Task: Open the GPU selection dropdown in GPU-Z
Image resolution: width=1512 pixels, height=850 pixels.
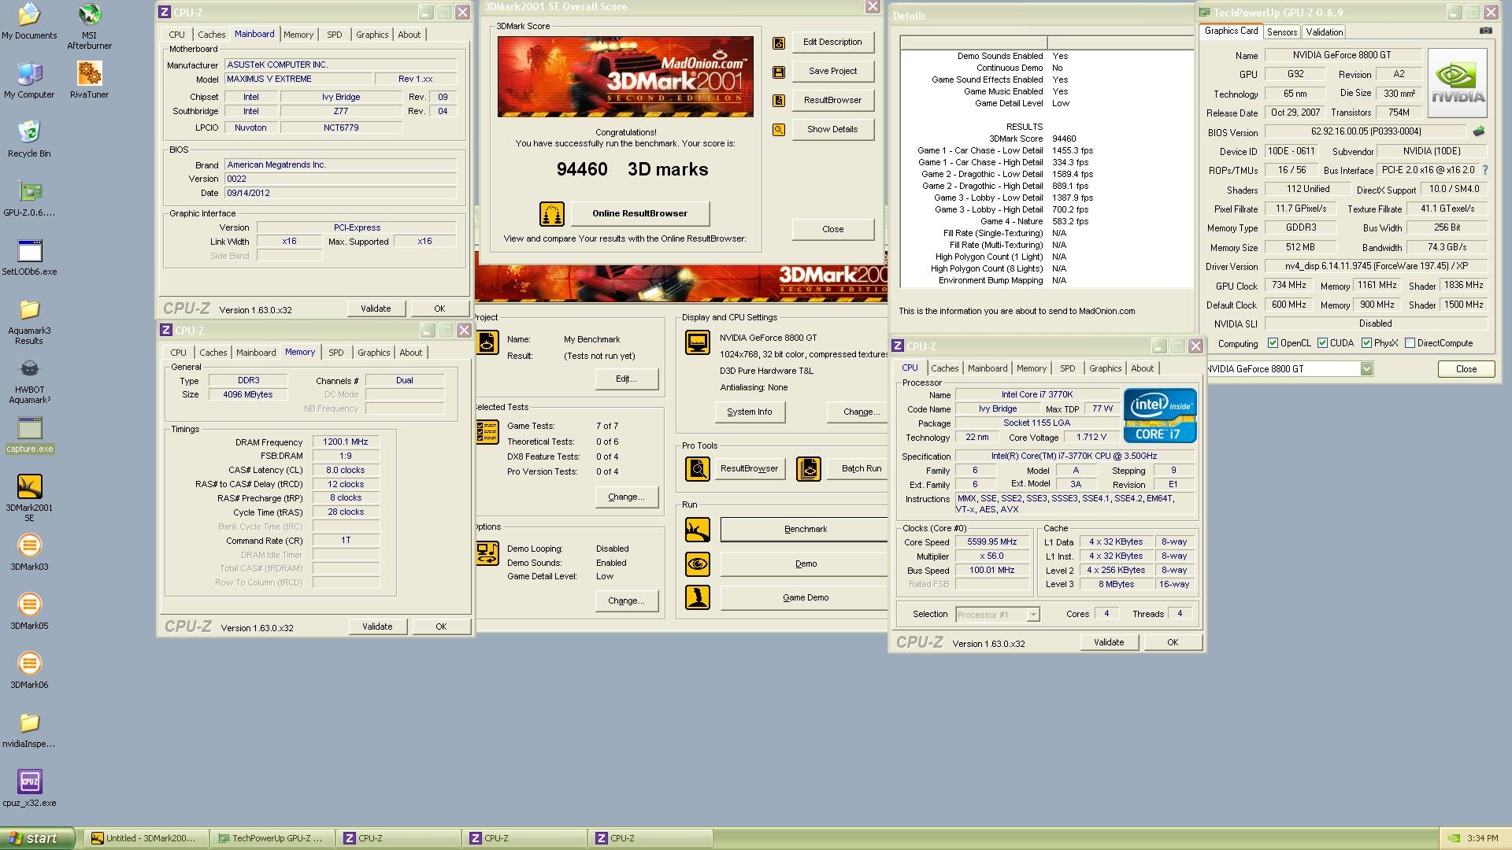Action: click(x=1366, y=369)
